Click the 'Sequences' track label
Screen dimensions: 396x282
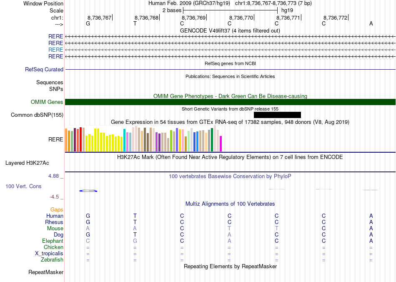[50, 82]
